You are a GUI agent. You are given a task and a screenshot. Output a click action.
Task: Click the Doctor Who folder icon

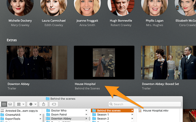pyautogui.click(x=48, y=110)
